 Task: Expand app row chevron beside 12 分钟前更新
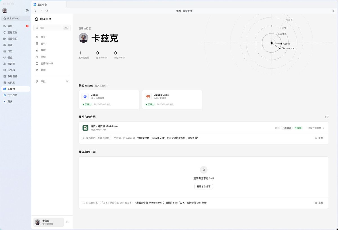click(x=324, y=128)
